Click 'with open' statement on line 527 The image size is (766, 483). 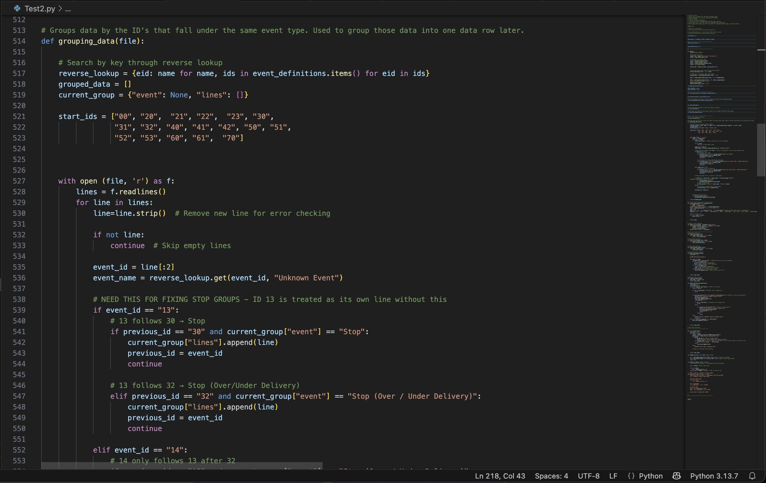point(116,181)
